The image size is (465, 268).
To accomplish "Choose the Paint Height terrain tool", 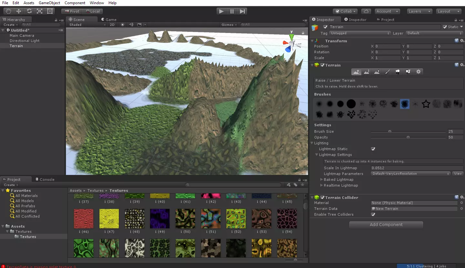I will [x=367, y=72].
